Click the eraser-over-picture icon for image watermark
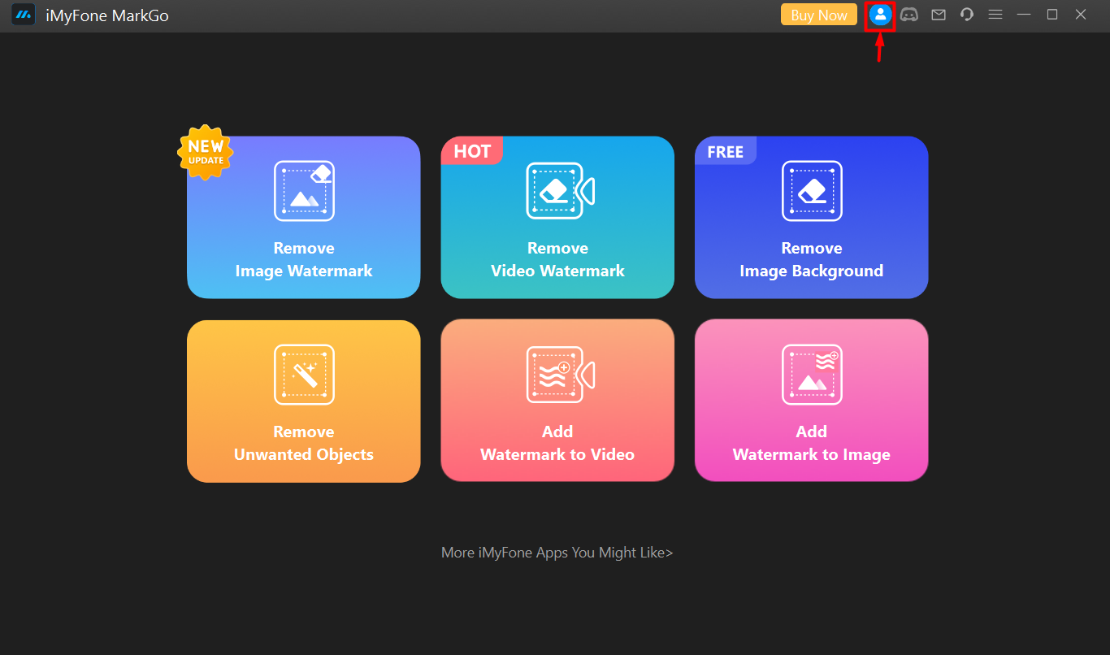 coord(304,191)
